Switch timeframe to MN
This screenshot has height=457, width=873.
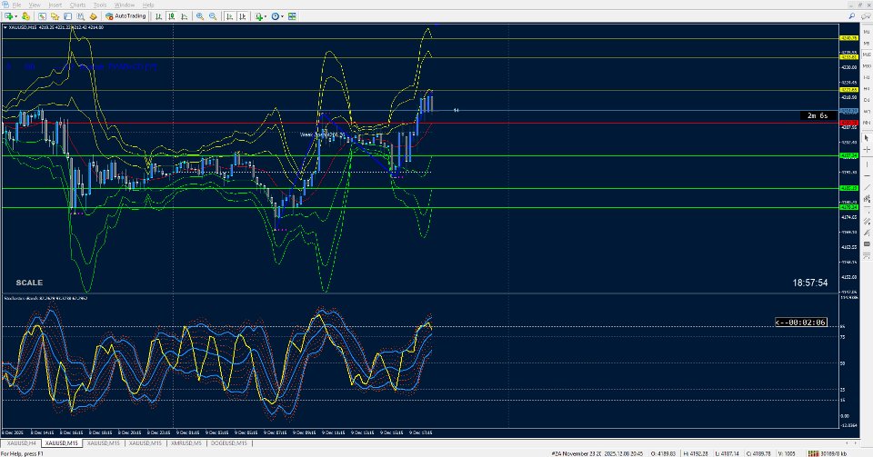click(867, 123)
